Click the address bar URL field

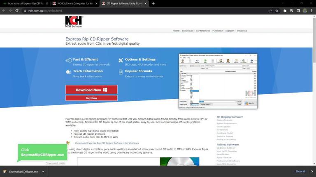[145, 11]
